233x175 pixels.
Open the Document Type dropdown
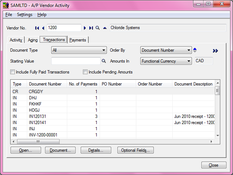79,50
